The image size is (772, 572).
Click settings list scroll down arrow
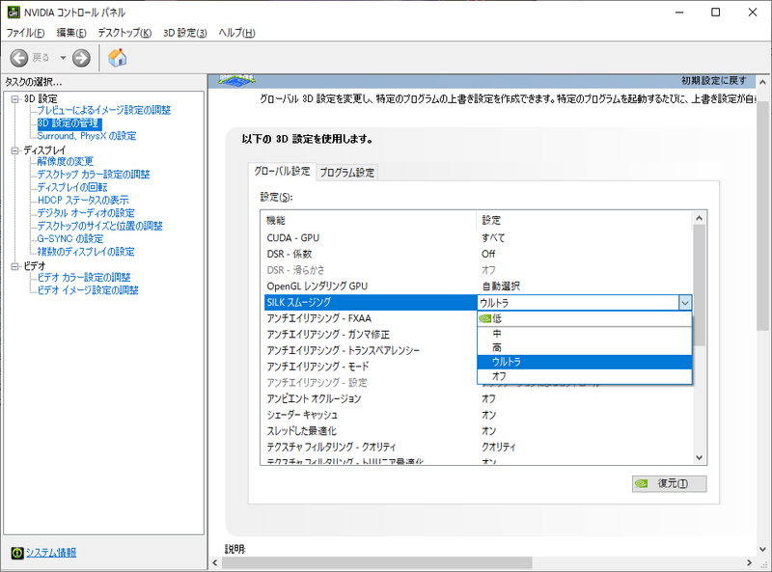point(699,457)
